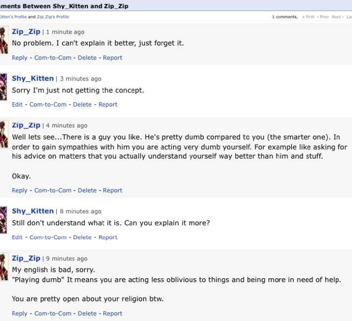Image resolution: width=352 pixels, height=321 pixels.
Task: Jump to the First page link
Action: tap(308, 17)
